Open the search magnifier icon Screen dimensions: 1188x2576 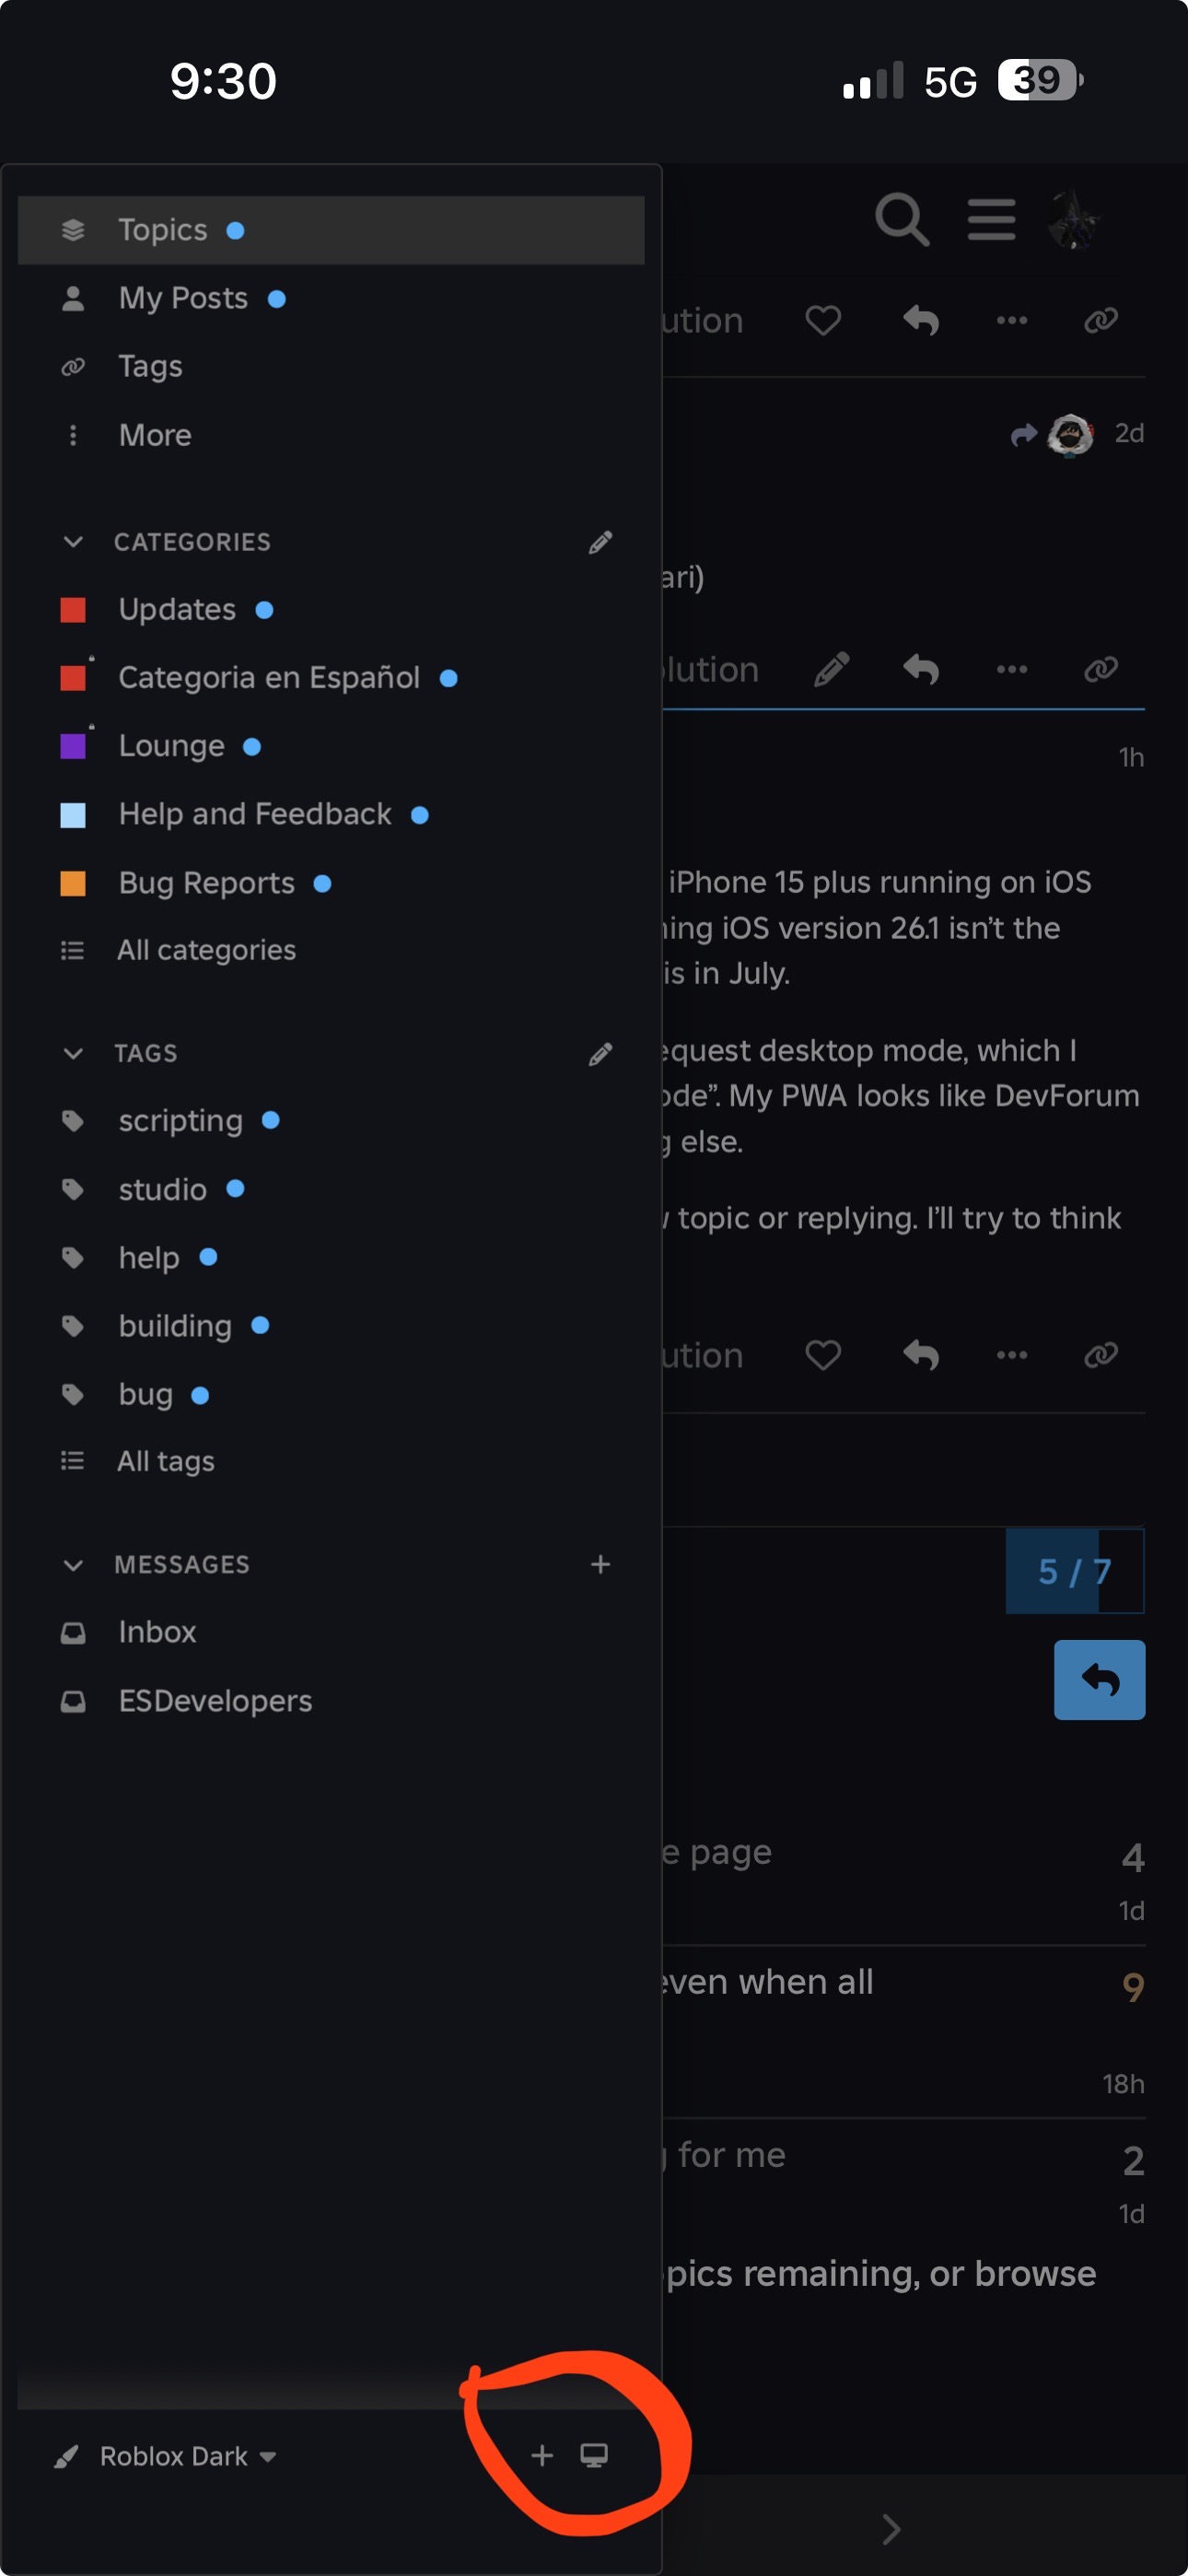pyautogui.click(x=902, y=219)
